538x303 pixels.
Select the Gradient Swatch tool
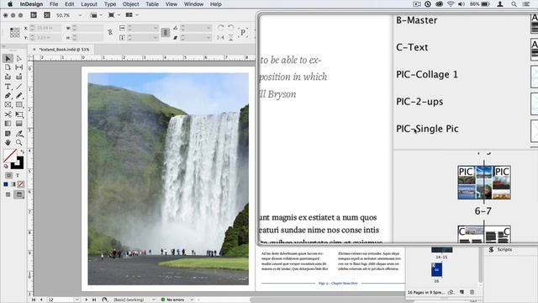(x=8, y=124)
